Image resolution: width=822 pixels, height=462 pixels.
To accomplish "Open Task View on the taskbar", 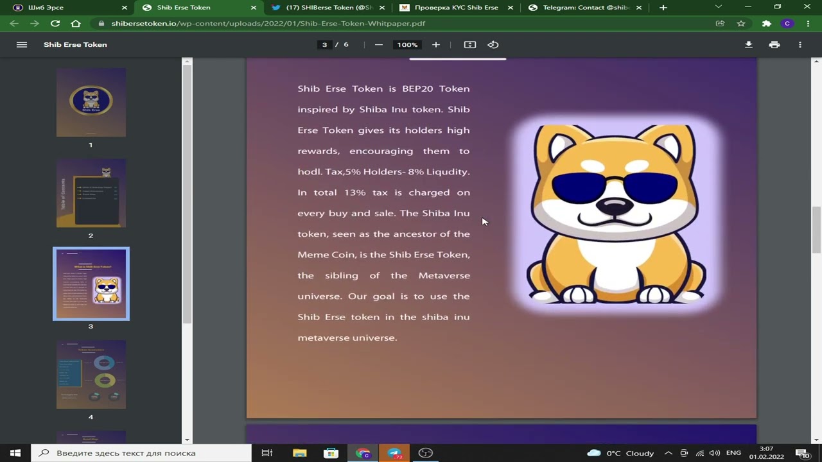I will pyautogui.click(x=267, y=453).
